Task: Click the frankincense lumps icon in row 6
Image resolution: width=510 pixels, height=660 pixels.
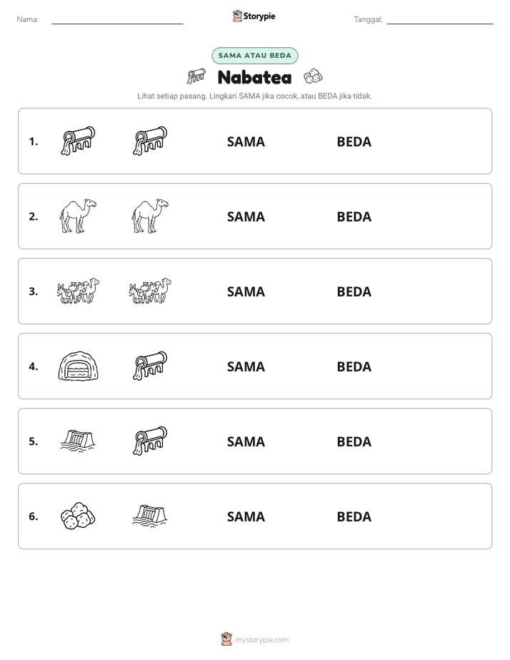Action: pos(78,516)
